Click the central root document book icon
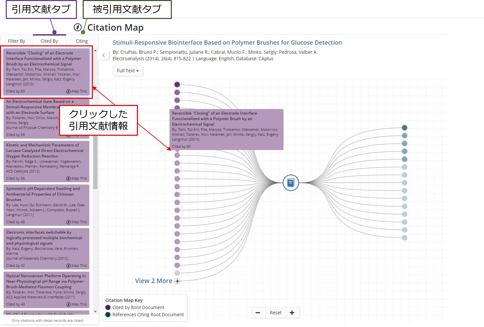This screenshot has height=327, width=484. point(290,183)
